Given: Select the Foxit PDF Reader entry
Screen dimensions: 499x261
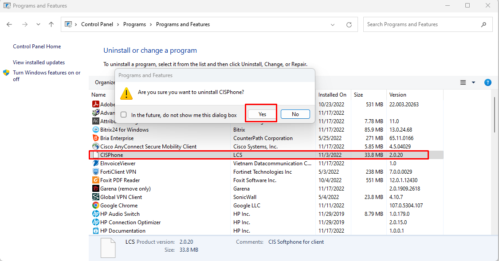Looking at the screenshot, I should pos(120,180).
